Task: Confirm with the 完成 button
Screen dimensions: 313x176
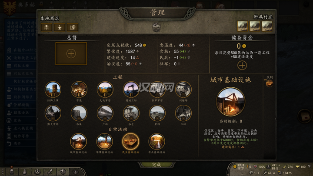Action: (x=156, y=164)
